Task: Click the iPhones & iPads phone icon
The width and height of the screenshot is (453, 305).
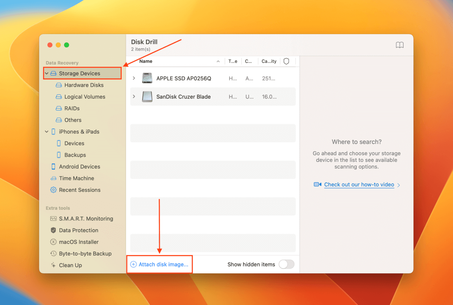Action: click(x=53, y=132)
